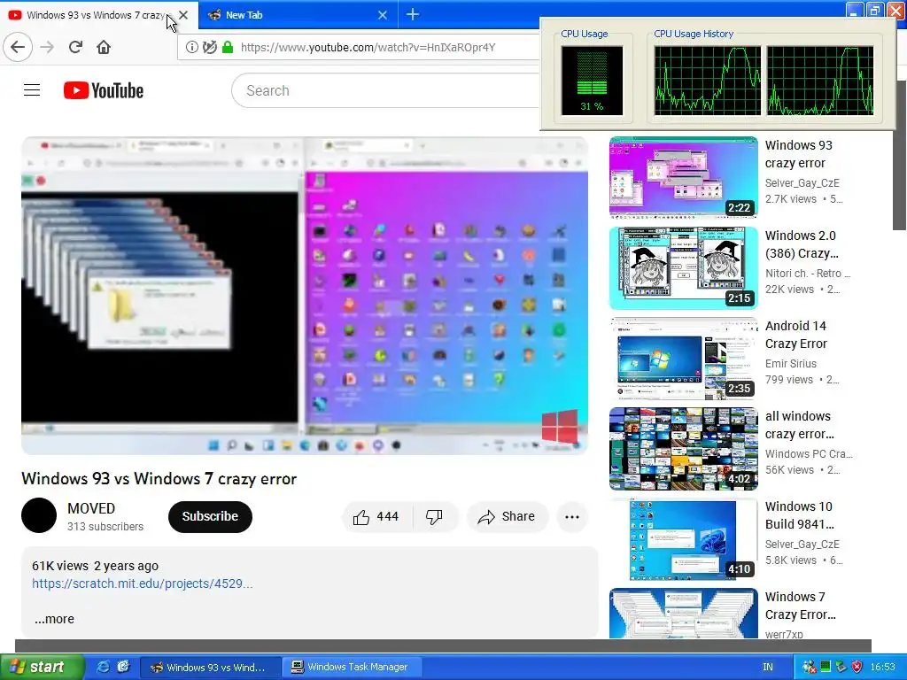Image resolution: width=907 pixels, height=680 pixels.
Task: Click the tracking shield icon in address bar
Action: [x=209, y=48]
